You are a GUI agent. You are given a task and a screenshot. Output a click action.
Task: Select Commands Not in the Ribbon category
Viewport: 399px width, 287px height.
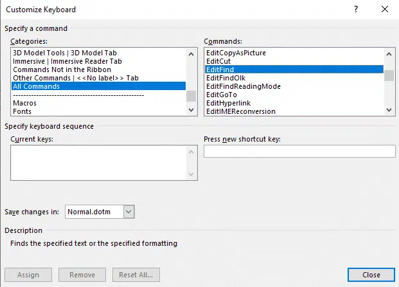pyautogui.click(x=62, y=69)
